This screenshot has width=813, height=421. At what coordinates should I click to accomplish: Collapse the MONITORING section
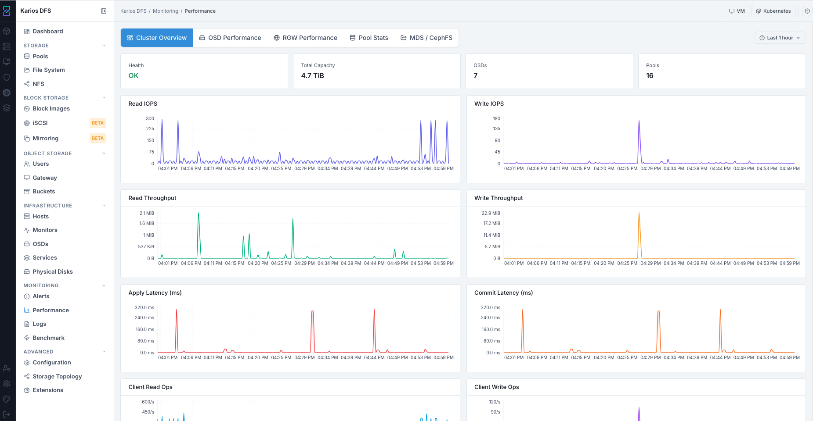click(x=104, y=285)
